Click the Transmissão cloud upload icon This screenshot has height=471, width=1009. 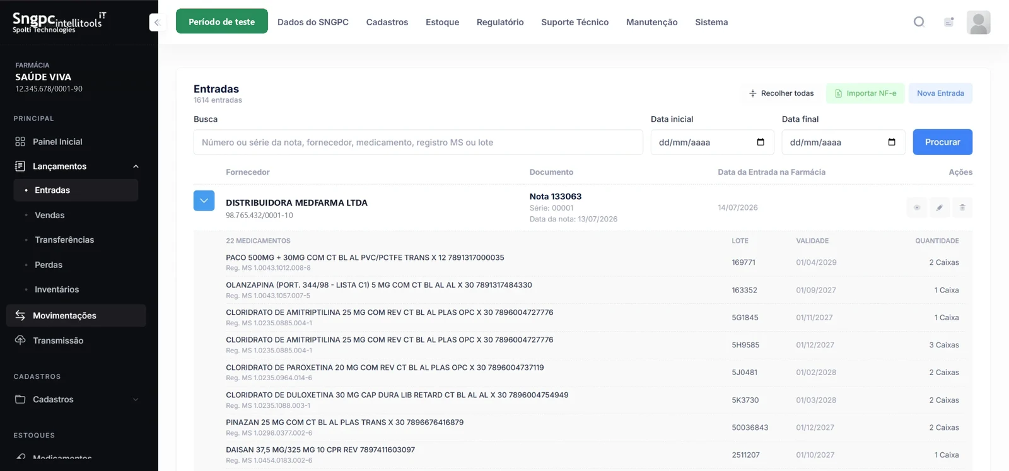(20, 340)
